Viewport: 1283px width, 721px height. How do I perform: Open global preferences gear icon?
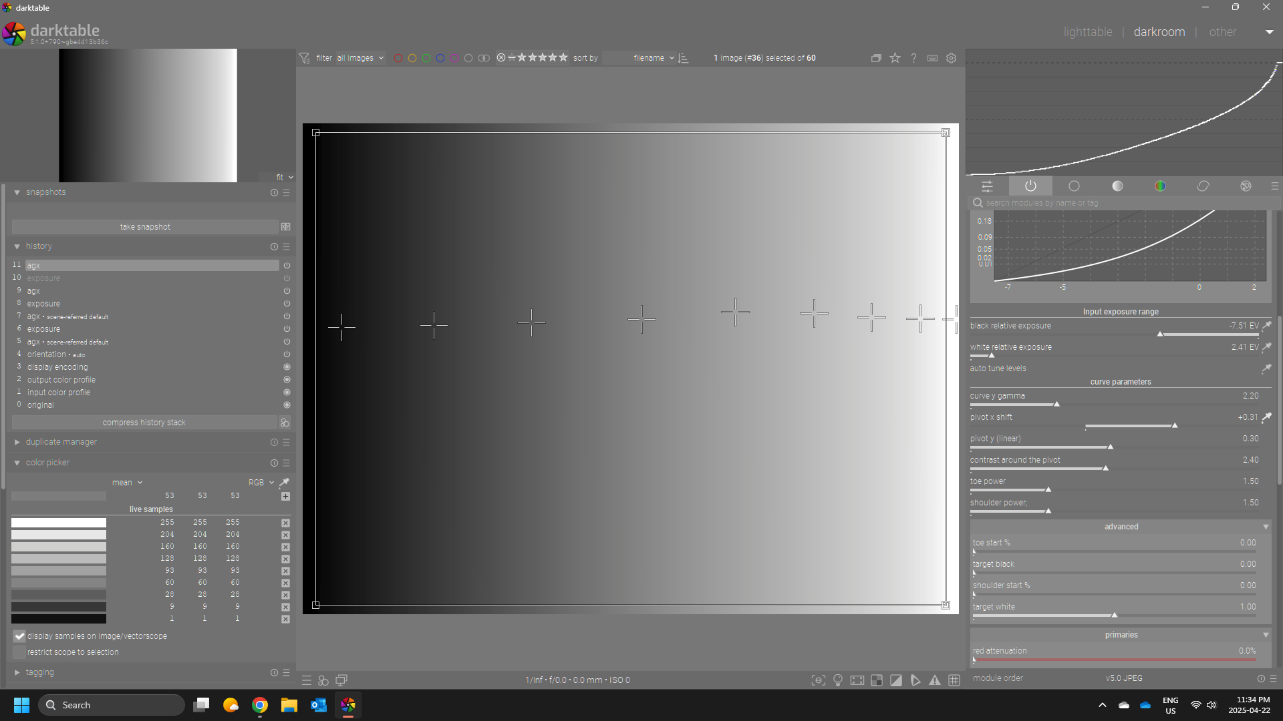tap(952, 58)
